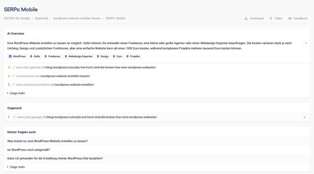The height and width of the screenshot is (174, 314).
Task: Go to SISTRIX für Google breadcrumb
Action: pos(17,18)
